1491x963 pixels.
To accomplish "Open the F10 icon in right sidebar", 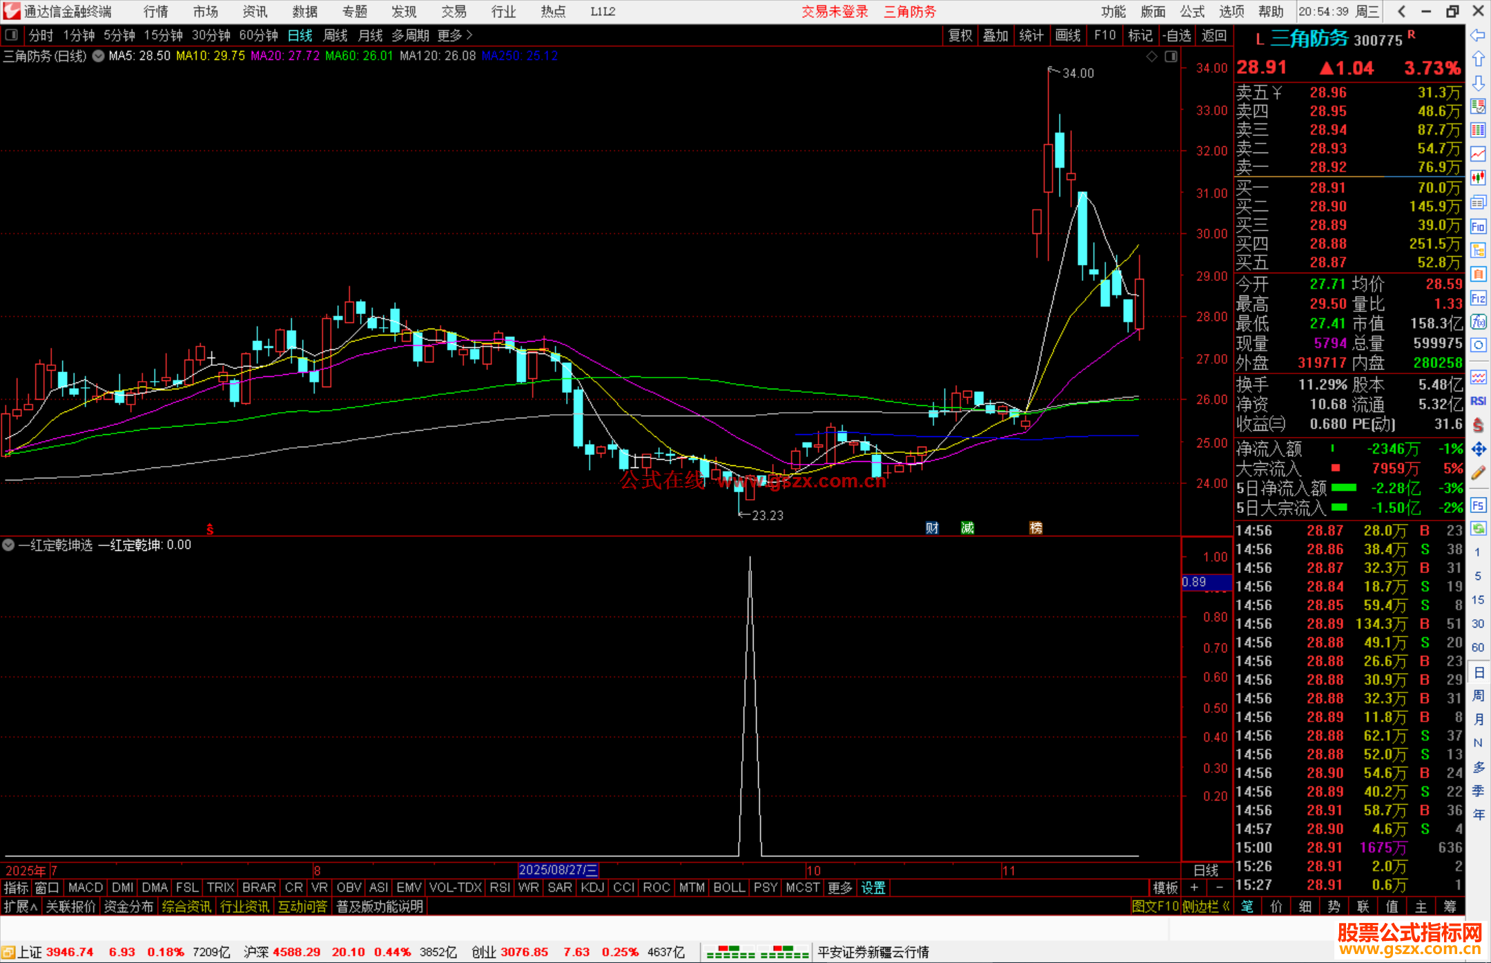I will 1478,226.
